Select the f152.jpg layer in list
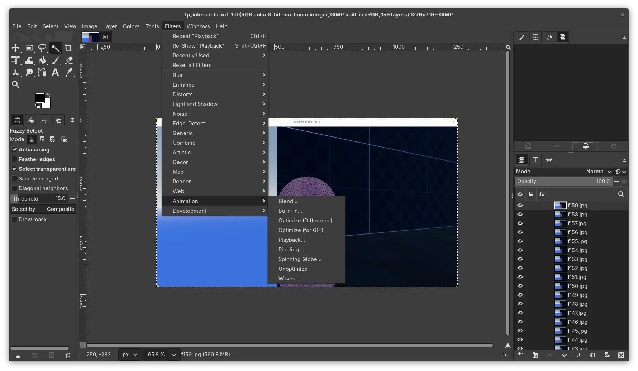 [577, 268]
